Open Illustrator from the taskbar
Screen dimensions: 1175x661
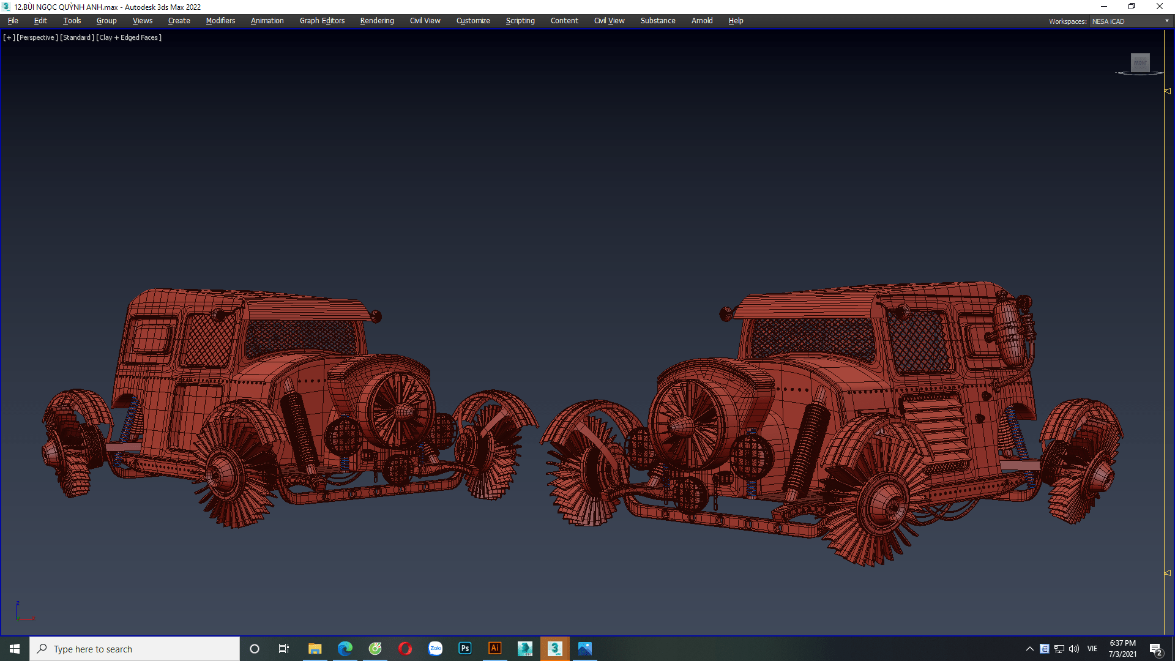495,649
